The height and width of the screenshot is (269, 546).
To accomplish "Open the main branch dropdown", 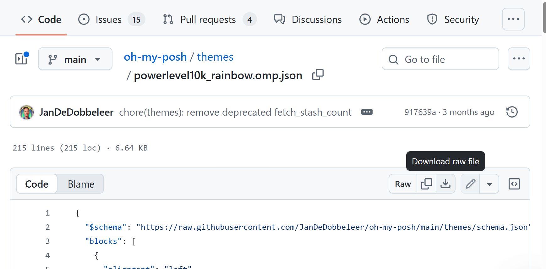I will (x=75, y=59).
